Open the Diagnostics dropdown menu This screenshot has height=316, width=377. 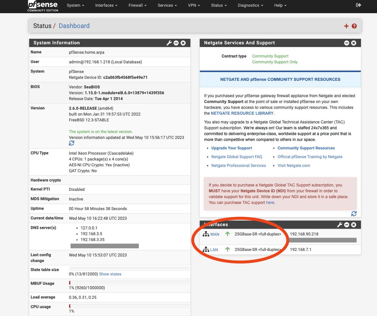[250, 5]
